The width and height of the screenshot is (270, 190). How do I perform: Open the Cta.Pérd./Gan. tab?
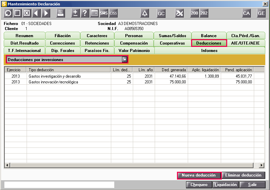tap(246, 36)
